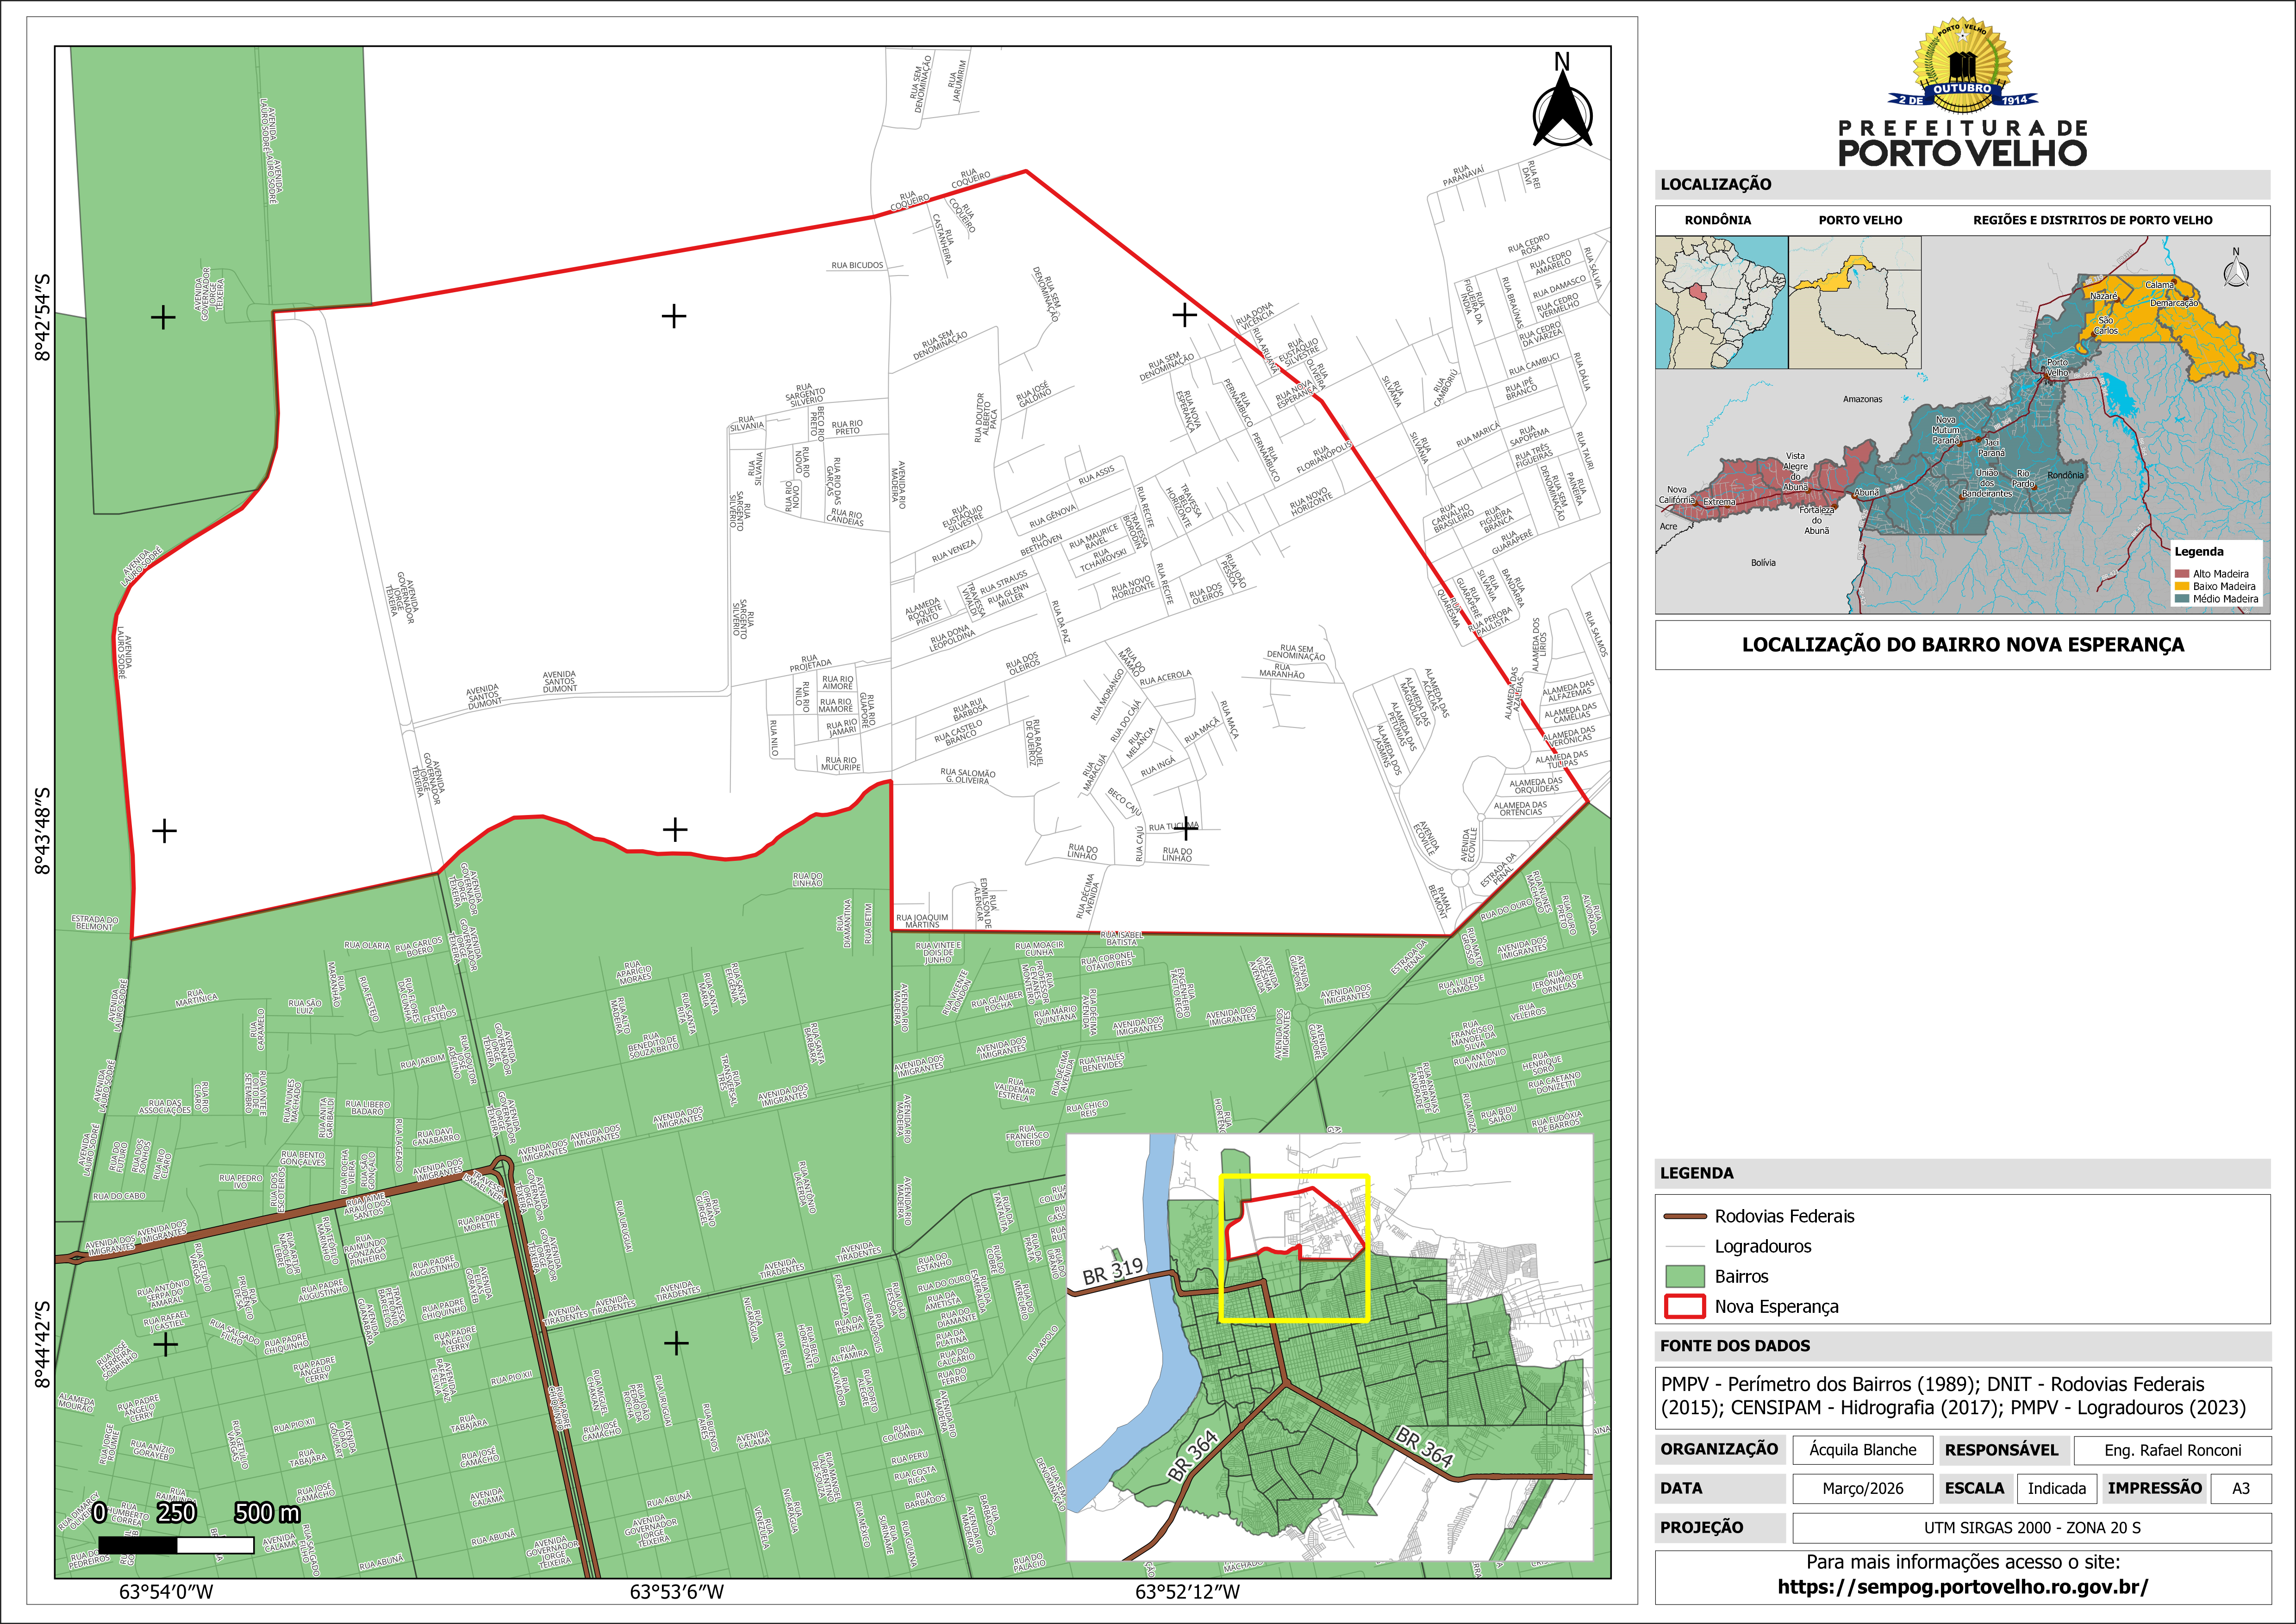This screenshot has width=2296, height=1624.
Task: Click the Baixo Madeira orange legend swatch
Action: point(2182,586)
